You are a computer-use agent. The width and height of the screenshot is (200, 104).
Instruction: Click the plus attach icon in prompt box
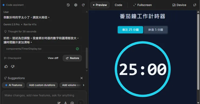(x=72, y=103)
